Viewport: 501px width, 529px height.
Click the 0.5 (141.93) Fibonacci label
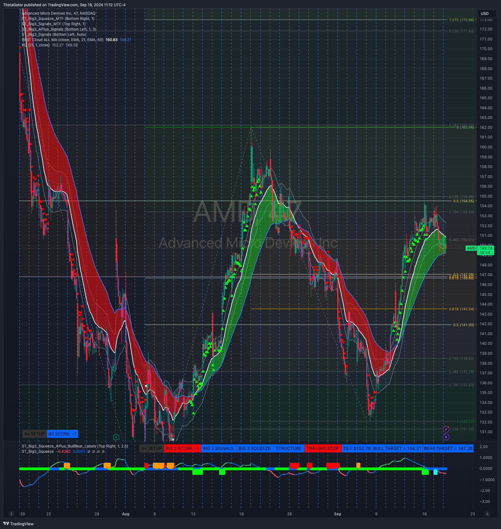464,325
